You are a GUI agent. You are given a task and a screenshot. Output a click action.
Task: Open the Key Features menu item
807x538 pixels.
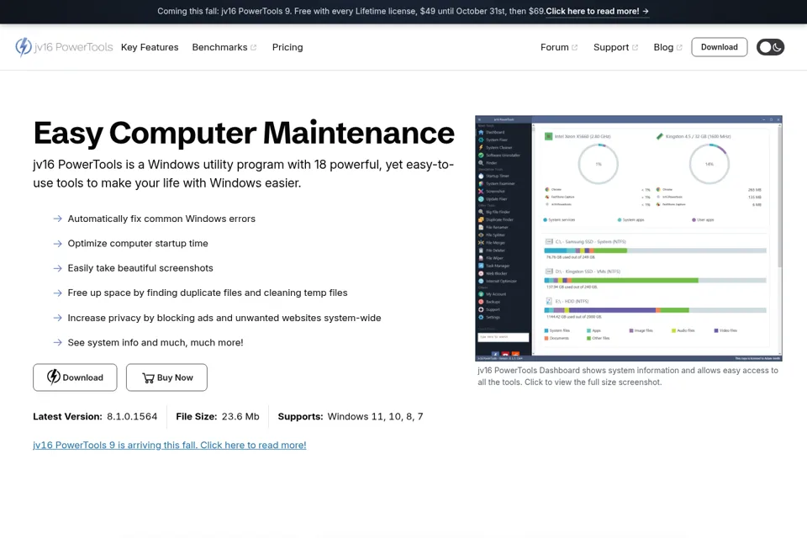pos(150,47)
